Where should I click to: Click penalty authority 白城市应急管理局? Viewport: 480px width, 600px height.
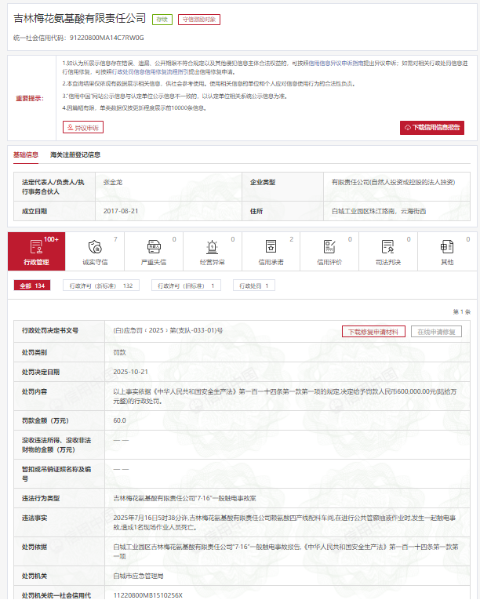click(139, 576)
